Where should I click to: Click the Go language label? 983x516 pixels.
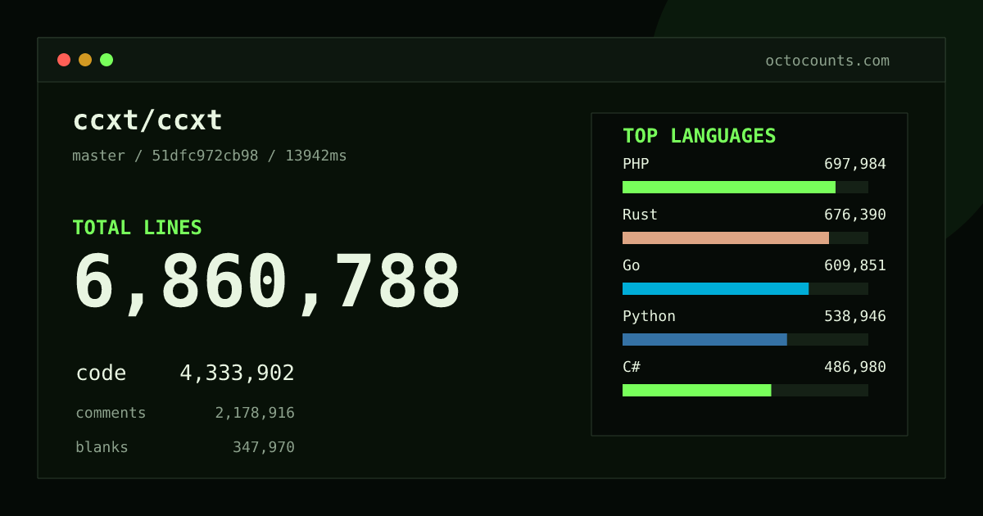pyautogui.click(x=632, y=265)
